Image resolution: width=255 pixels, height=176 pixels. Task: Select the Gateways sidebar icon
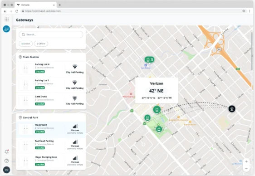pyautogui.click(x=6, y=29)
